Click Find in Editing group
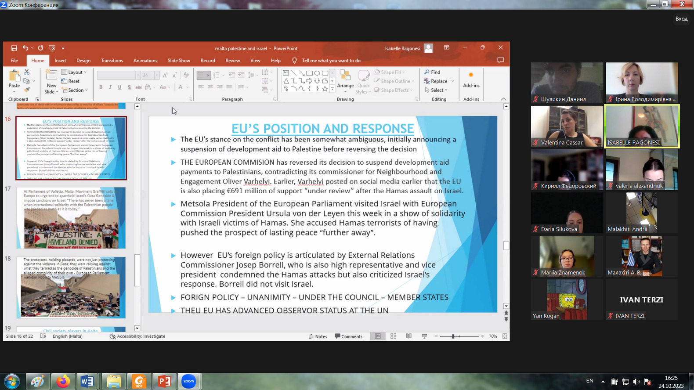694x390 pixels. tap(432, 72)
